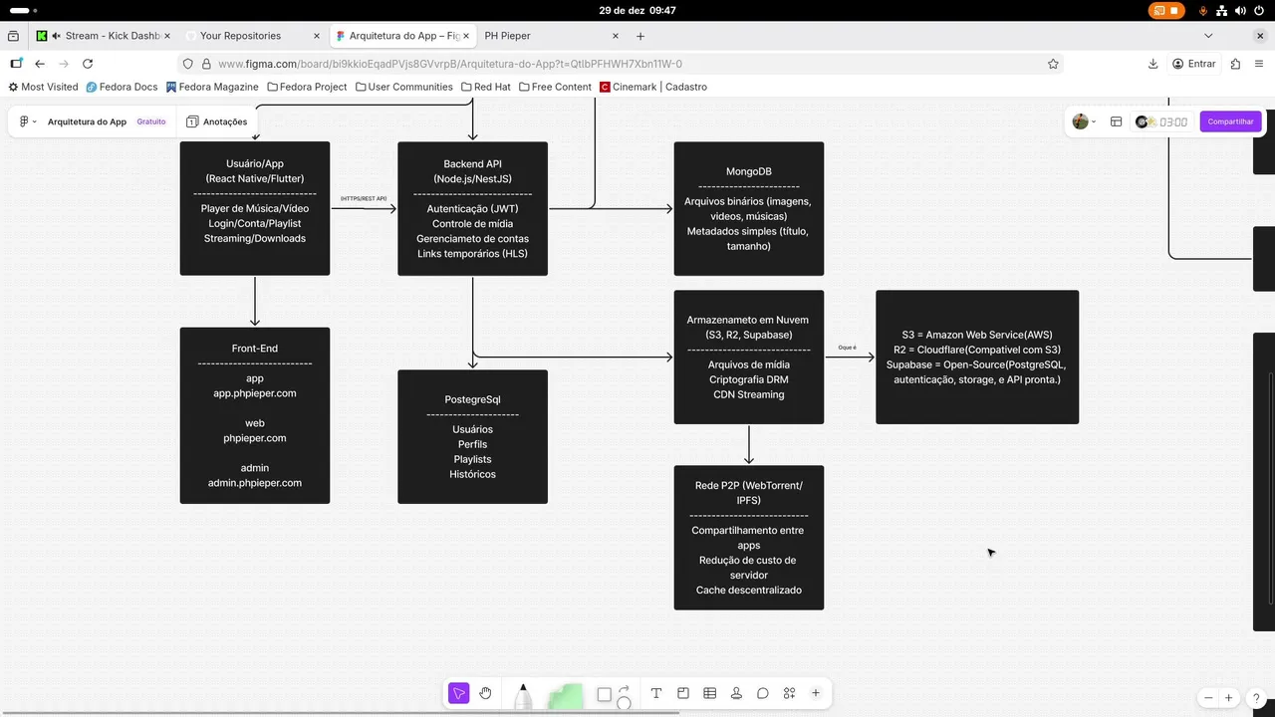Viewport: 1275px width, 717px height.
Task: Click the Gratuito plan label
Action: [151, 121]
